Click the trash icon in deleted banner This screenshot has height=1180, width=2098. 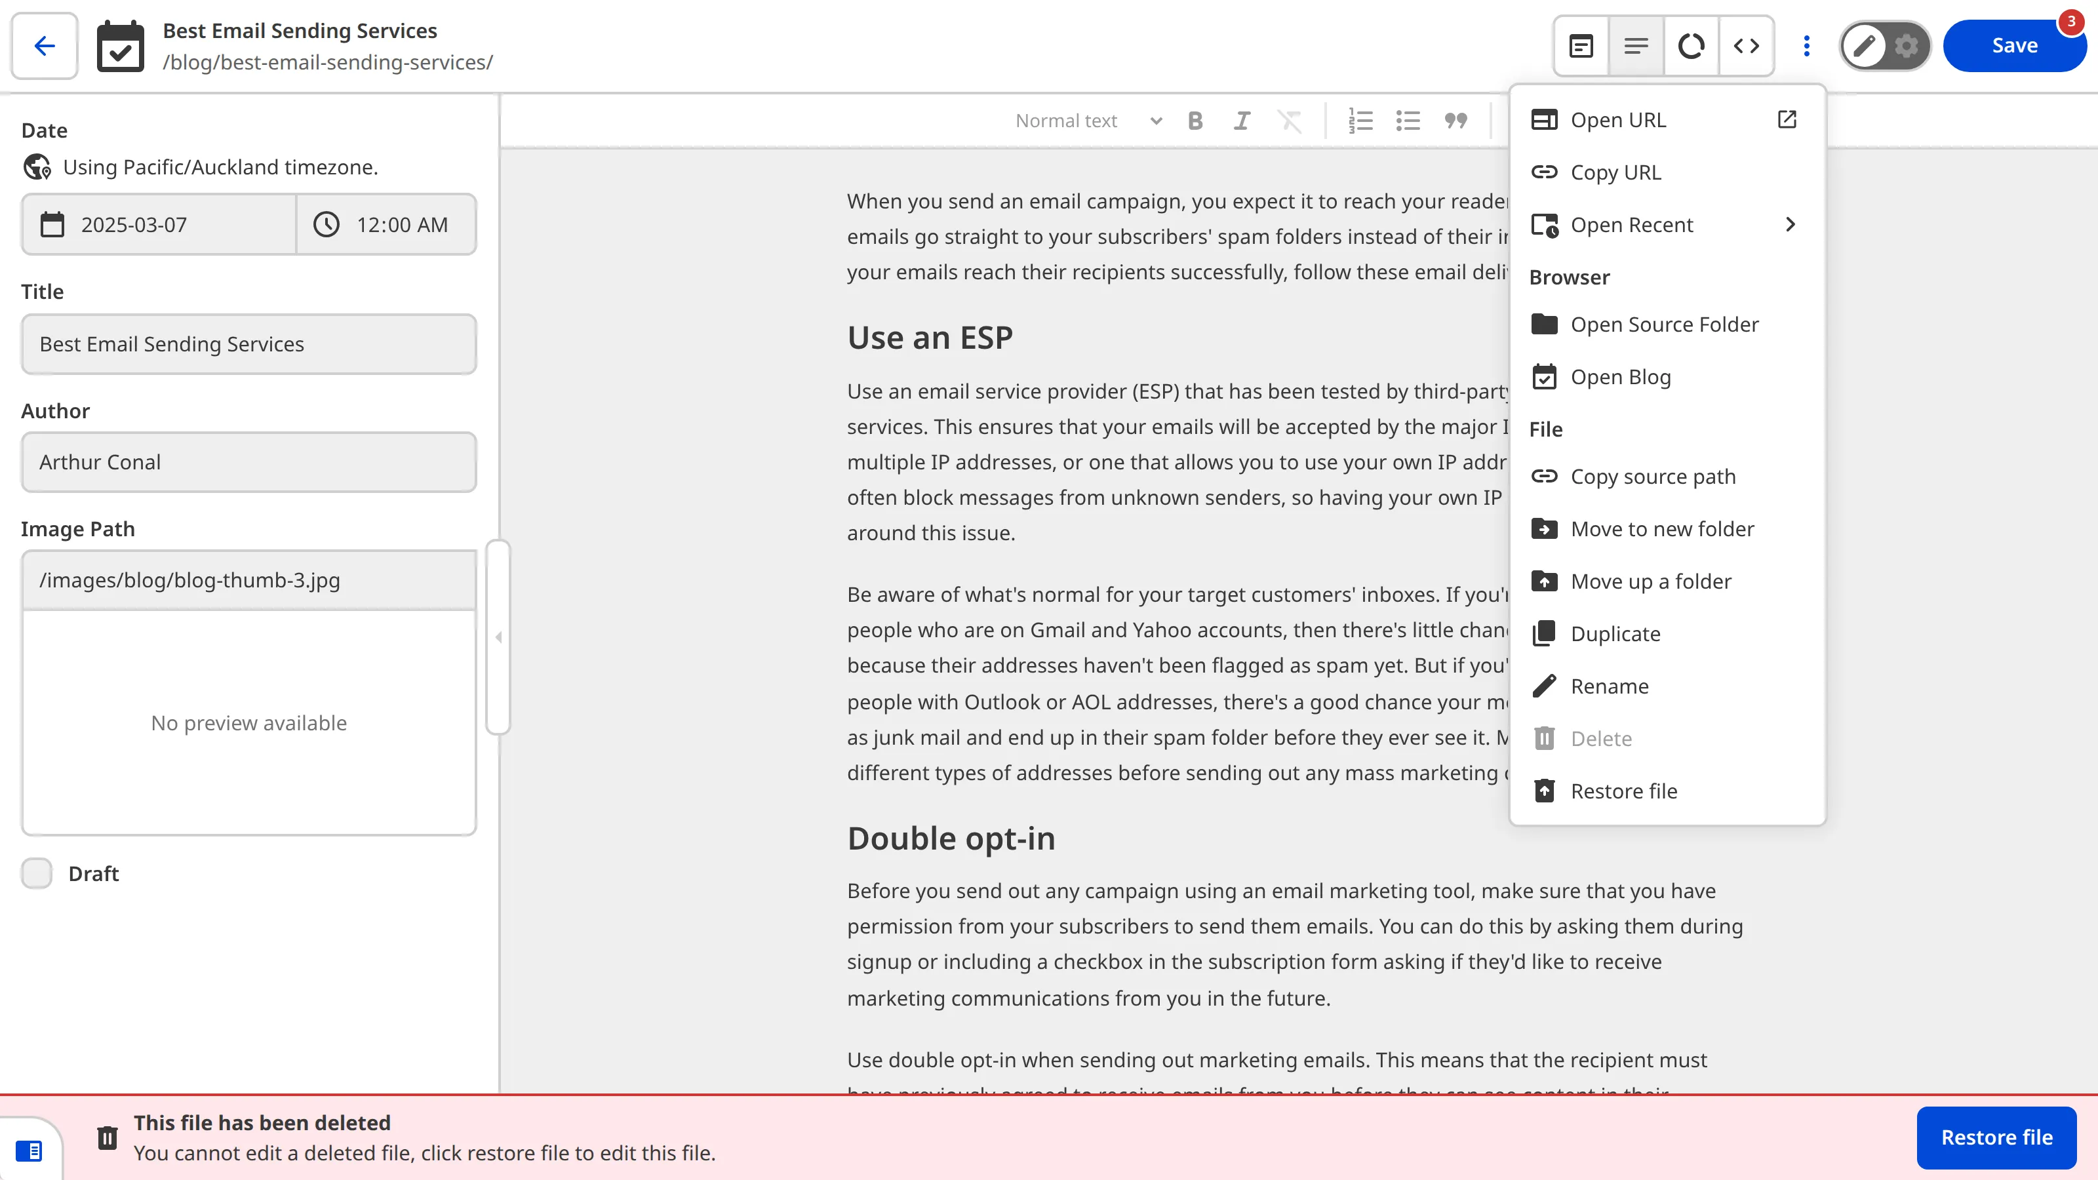click(x=108, y=1137)
